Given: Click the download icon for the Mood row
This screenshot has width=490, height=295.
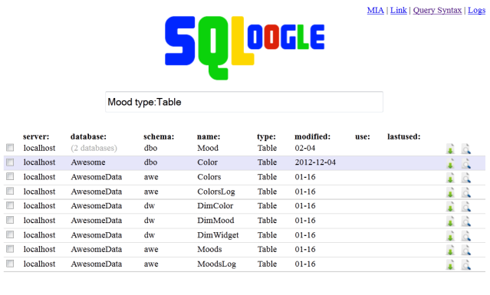Looking at the screenshot, I should [450, 149].
